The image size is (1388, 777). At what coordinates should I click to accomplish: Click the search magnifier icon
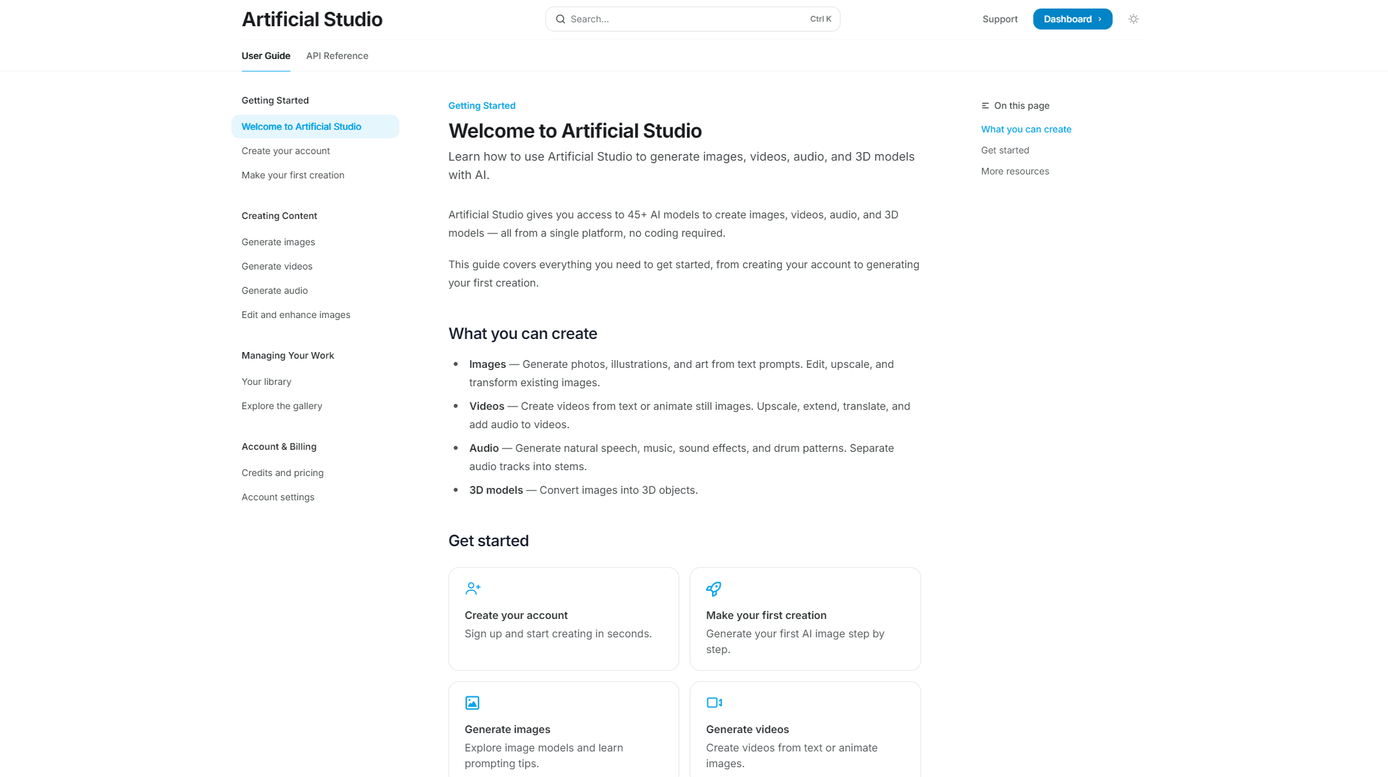(x=561, y=19)
